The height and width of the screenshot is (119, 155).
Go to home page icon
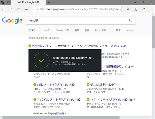(26, 9)
